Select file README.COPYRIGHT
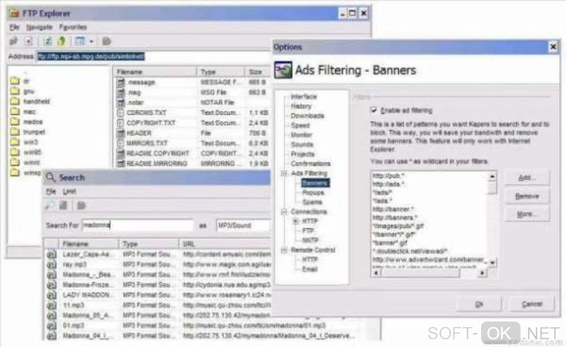This screenshot has width=566, height=347. tap(158, 154)
